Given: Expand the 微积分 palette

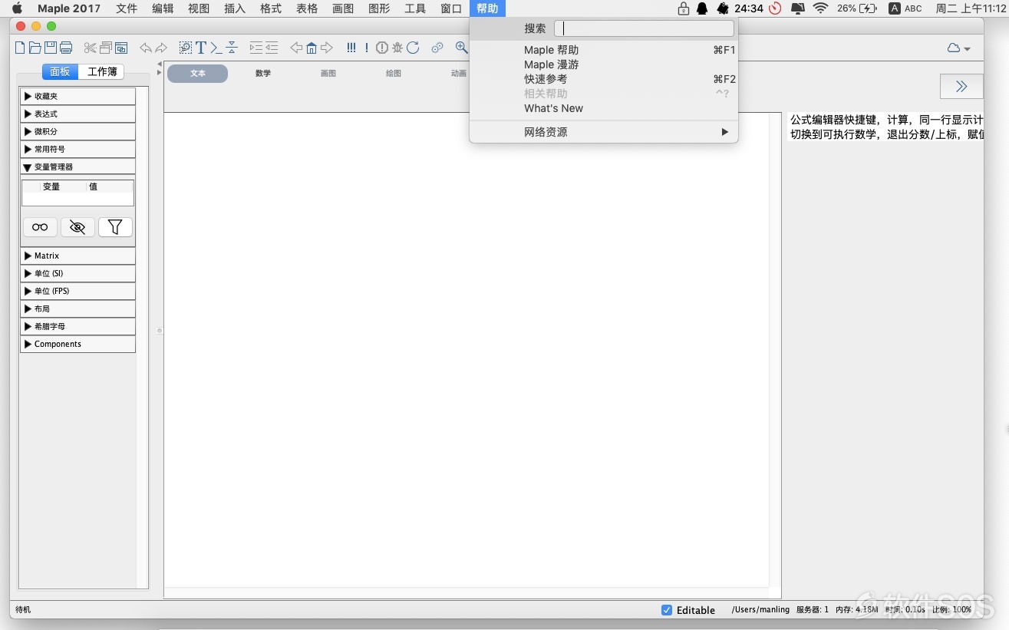Looking at the screenshot, I should tap(77, 131).
